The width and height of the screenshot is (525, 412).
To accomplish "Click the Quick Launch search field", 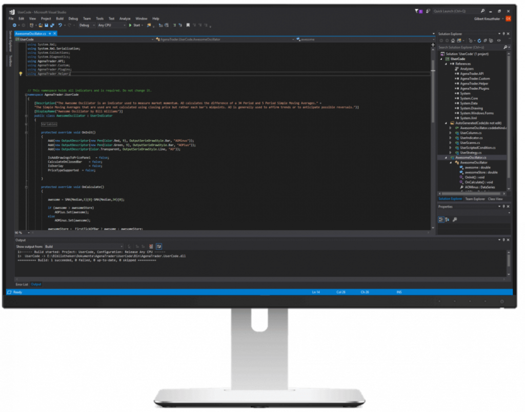I will (x=459, y=11).
